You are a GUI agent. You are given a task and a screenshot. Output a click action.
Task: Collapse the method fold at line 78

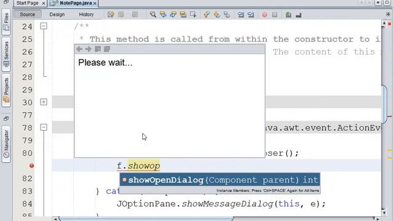(44, 127)
